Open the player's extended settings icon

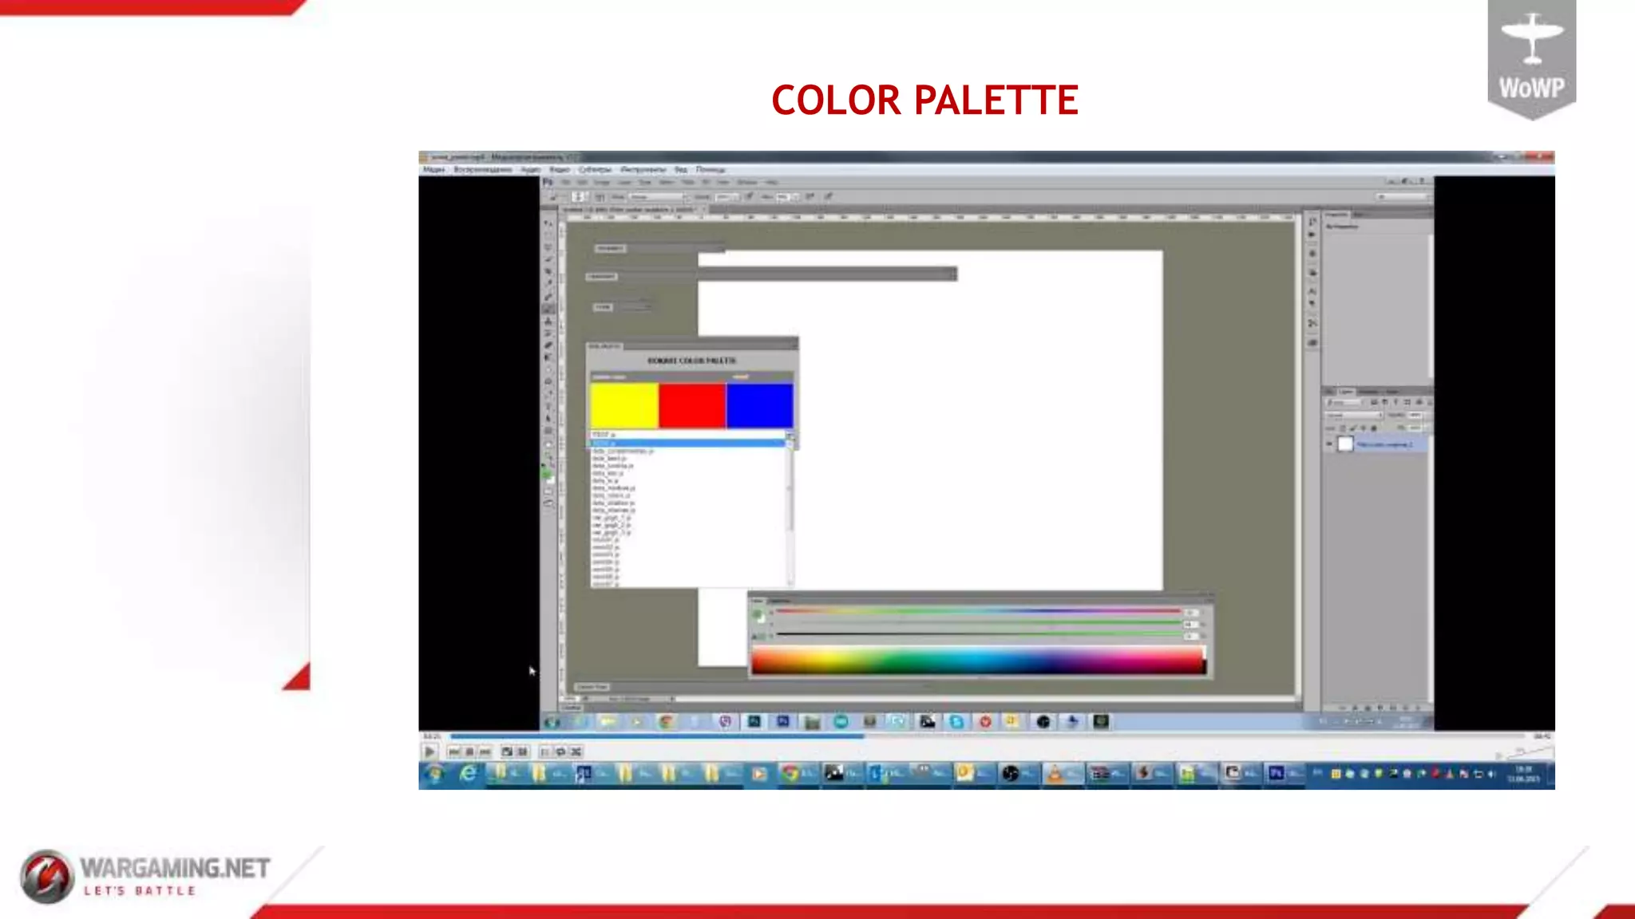(x=523, y=751)
